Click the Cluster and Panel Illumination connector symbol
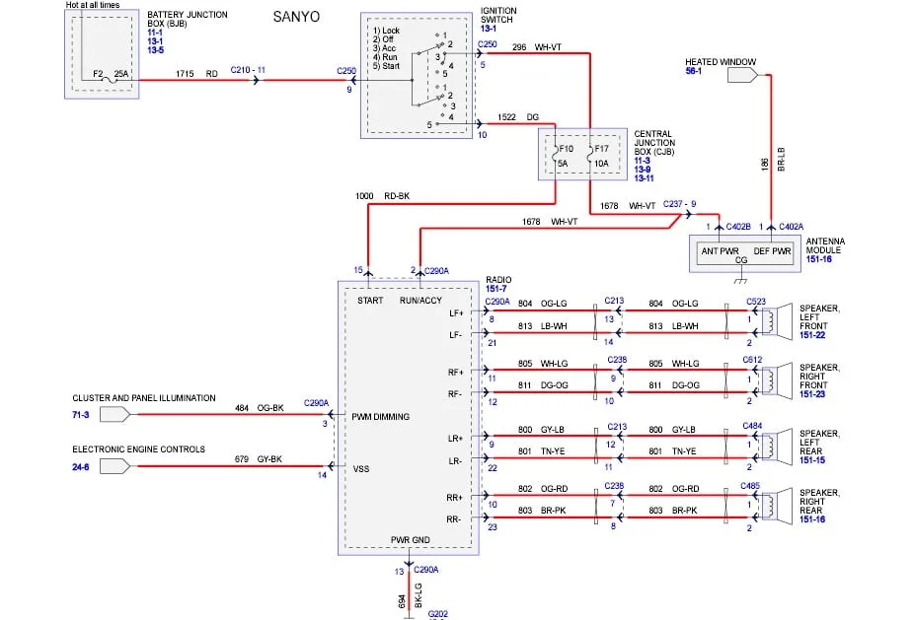Viewport: 914px width, 620px height. (115, 414)
